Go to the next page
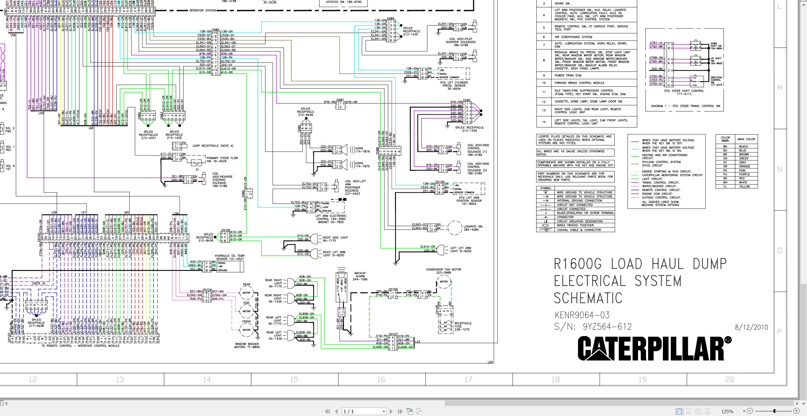Viewport: 807px width, 416px height. [391, 411]
